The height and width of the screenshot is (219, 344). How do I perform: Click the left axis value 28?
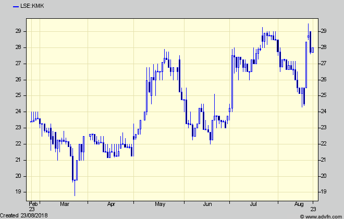[x=18, y=47]
